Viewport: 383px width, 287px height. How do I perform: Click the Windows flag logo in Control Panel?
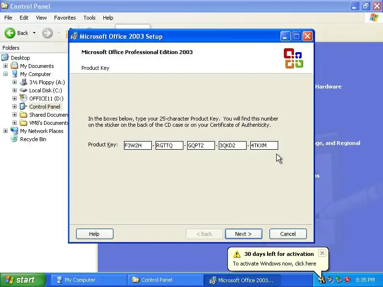(x=374, y=18)
